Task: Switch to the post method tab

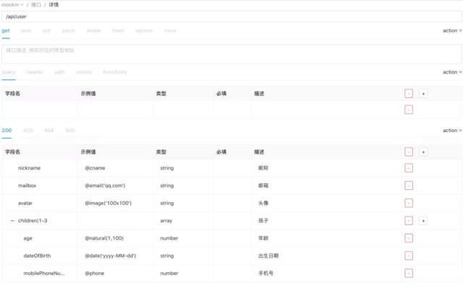Action: pyautogui.click(x=26, y=30)
